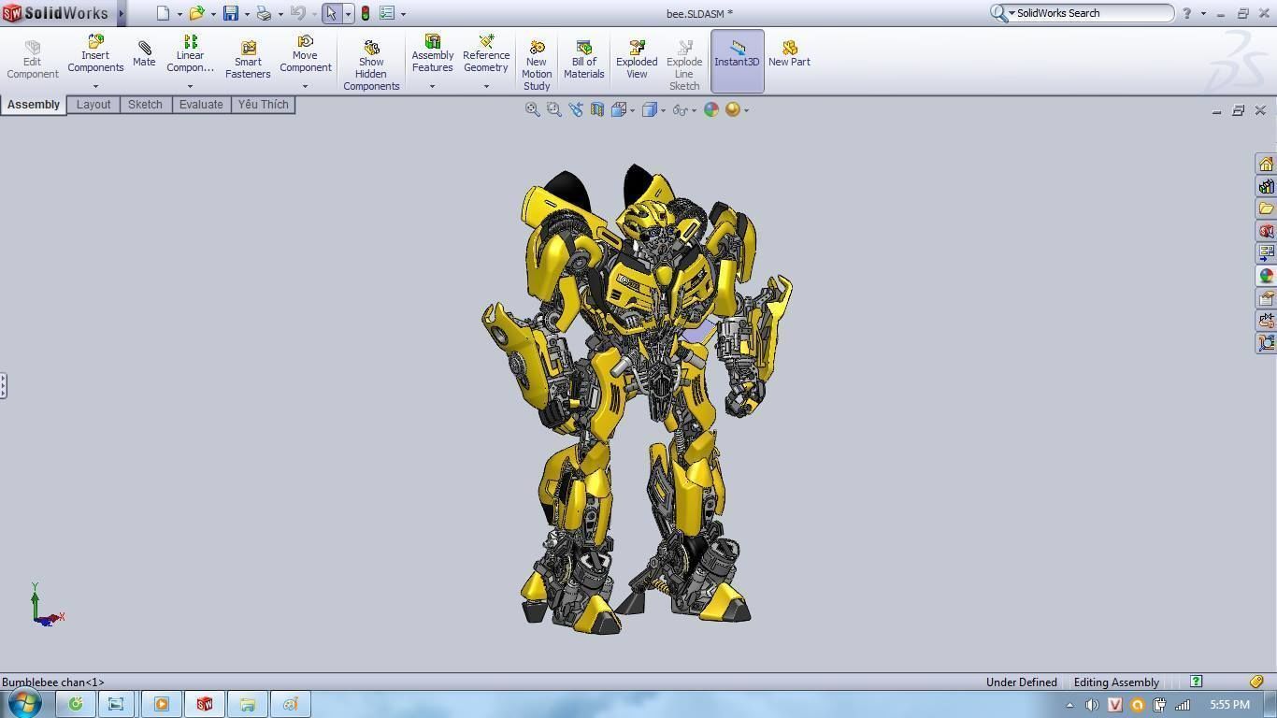Viewport: 1277px width, 718px height.
Task: Click the Select cursor tool
Action: tap(331, 13)
